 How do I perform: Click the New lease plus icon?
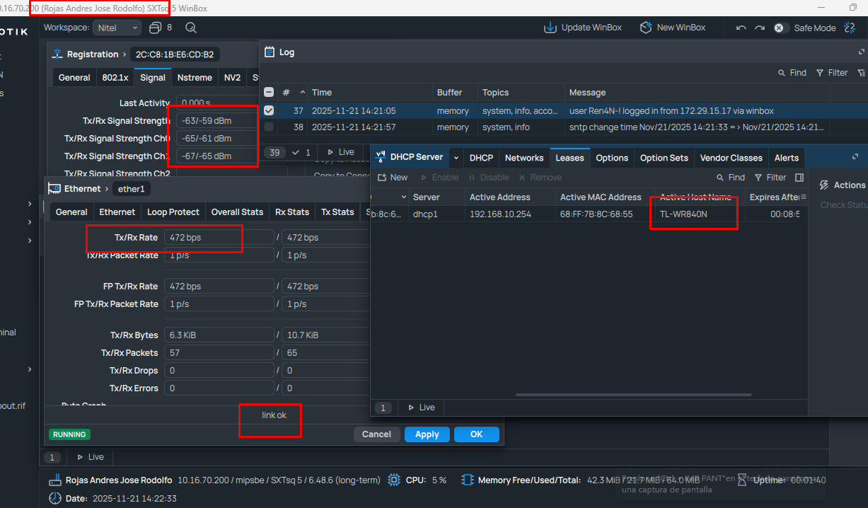pos(382,178)
